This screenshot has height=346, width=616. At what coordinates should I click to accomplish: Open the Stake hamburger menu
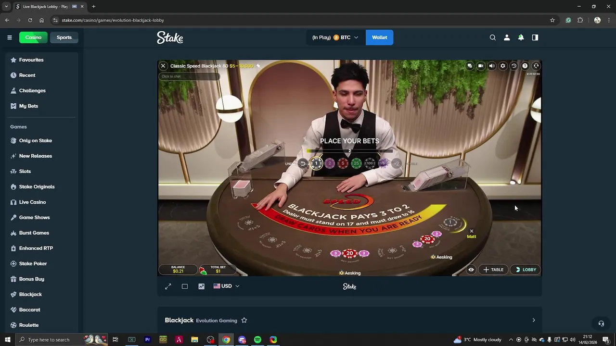click(9, 37)
